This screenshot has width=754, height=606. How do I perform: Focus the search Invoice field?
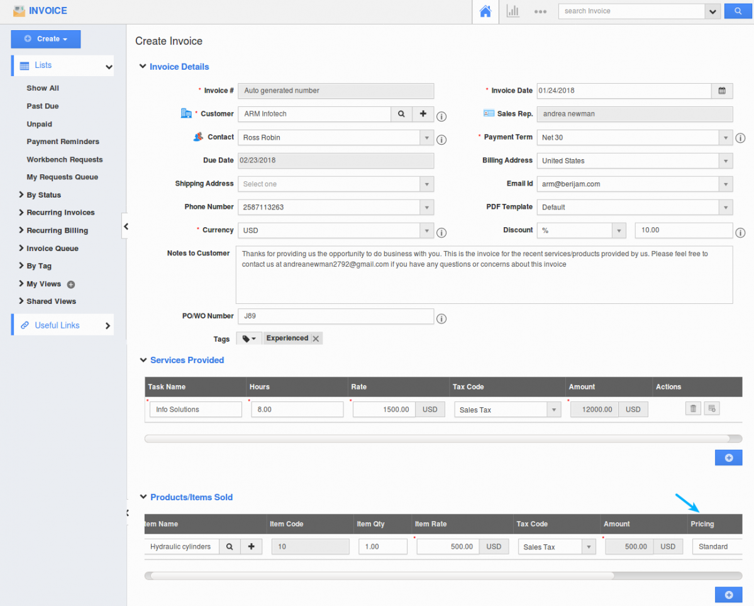[631, 11]
